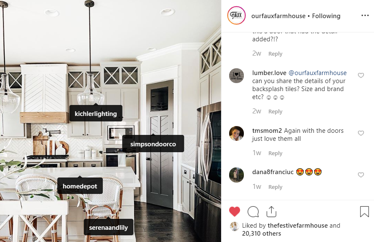Open the simpsondoorco photo tag

point(153,144)
